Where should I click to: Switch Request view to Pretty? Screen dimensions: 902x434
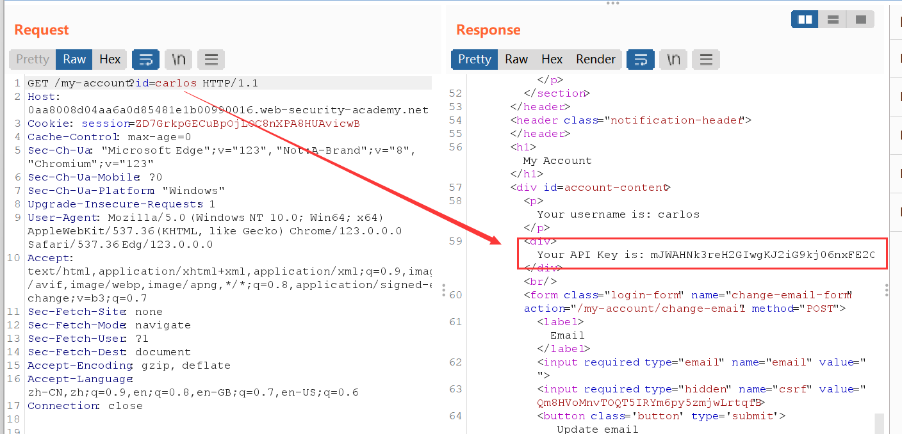pyautogui.click(x=33, y=60)
